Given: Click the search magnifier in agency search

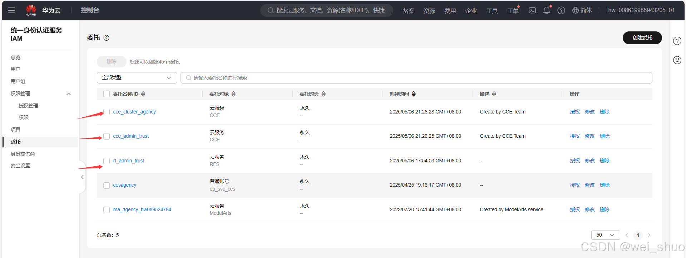Looking at the screenshot, I should coord(188,78).
